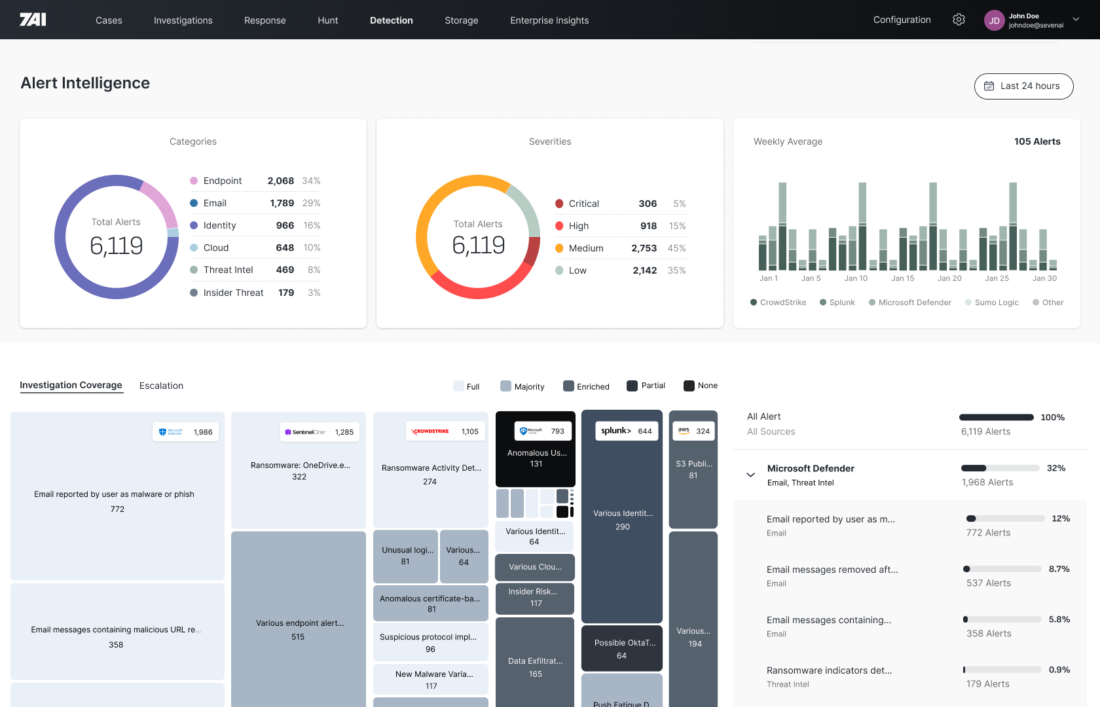The width and height of the screenshot is (1100, 707).
Task: Open the John Doe account dropdown arrow
Action: pos(1076,20)
